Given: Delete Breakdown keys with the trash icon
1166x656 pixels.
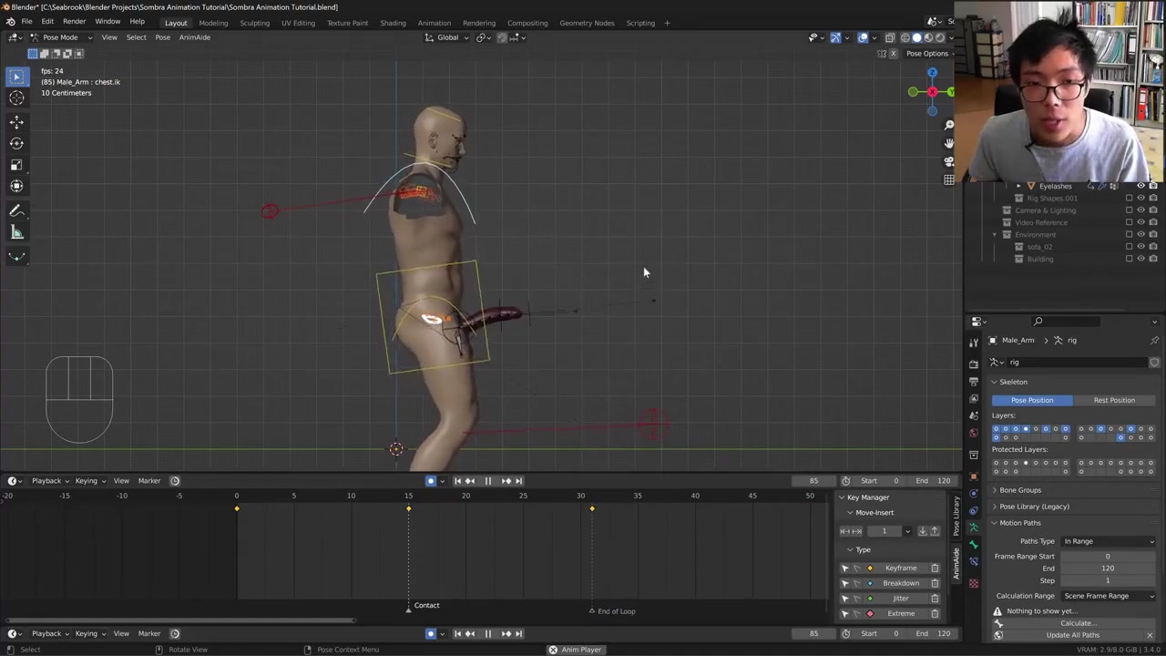Looking at the screenshot, I should [935, 583].
